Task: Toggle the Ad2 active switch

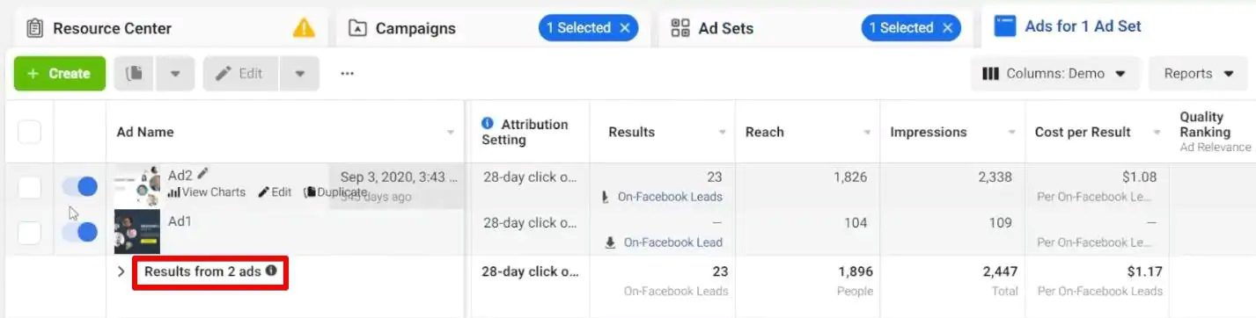Action: tap(80, 186)
